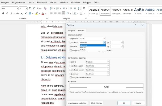Click Imposta come predefinito button
Screen dimensions: 162x106
77,103
